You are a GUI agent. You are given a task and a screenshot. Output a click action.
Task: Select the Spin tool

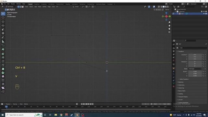pyautogui.click(x=3, y=73)
